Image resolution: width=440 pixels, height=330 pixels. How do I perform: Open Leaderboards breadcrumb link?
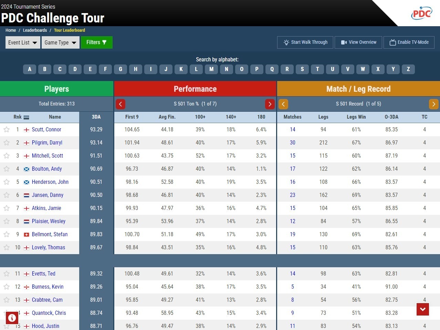click(x=35, y=30)
